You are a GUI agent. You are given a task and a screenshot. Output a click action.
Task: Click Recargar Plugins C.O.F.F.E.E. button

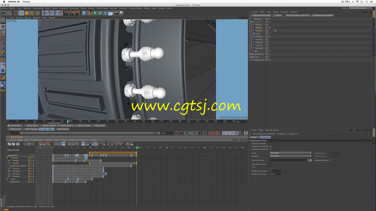pos(297,15)
